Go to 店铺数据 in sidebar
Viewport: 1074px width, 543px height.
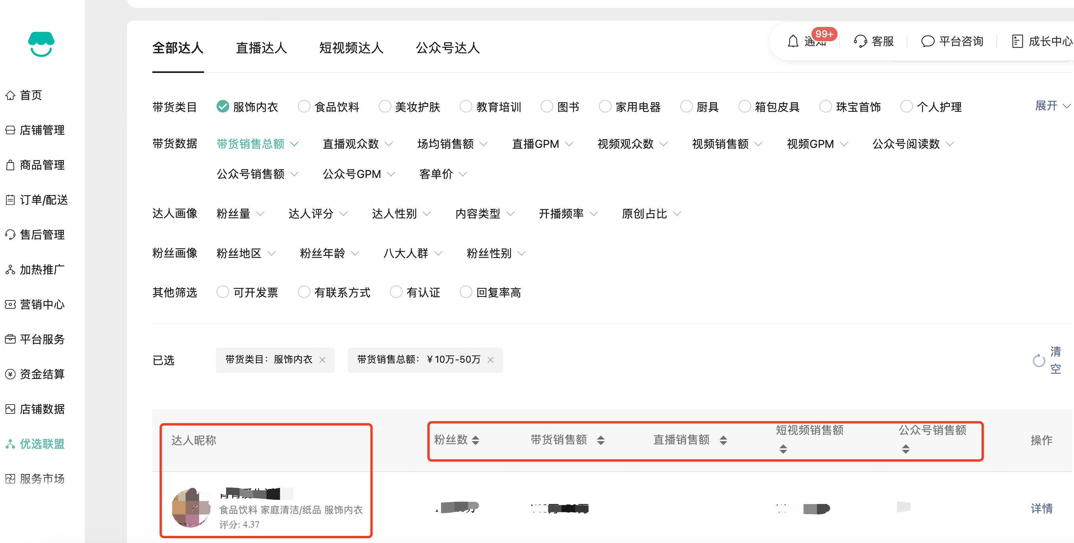pyautogui.click(x=42, y=409)
